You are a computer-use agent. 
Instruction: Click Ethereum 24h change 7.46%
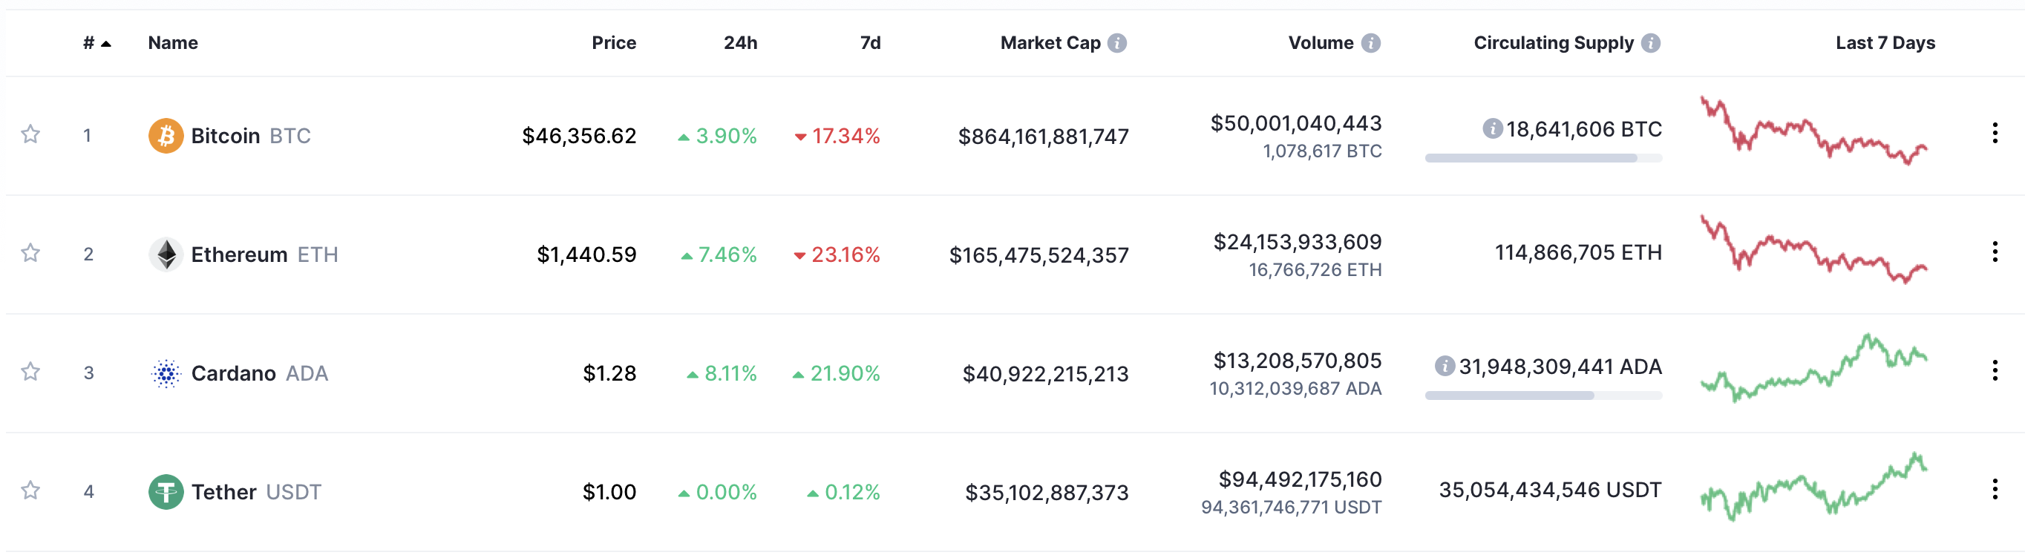(x=719, y=255)
